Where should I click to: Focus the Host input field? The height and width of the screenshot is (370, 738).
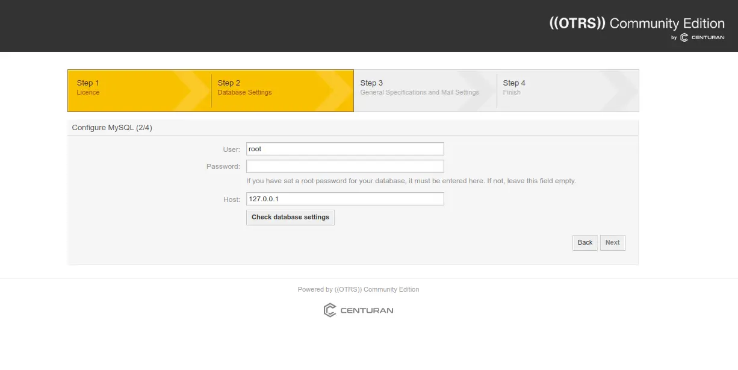coord(345,199)
